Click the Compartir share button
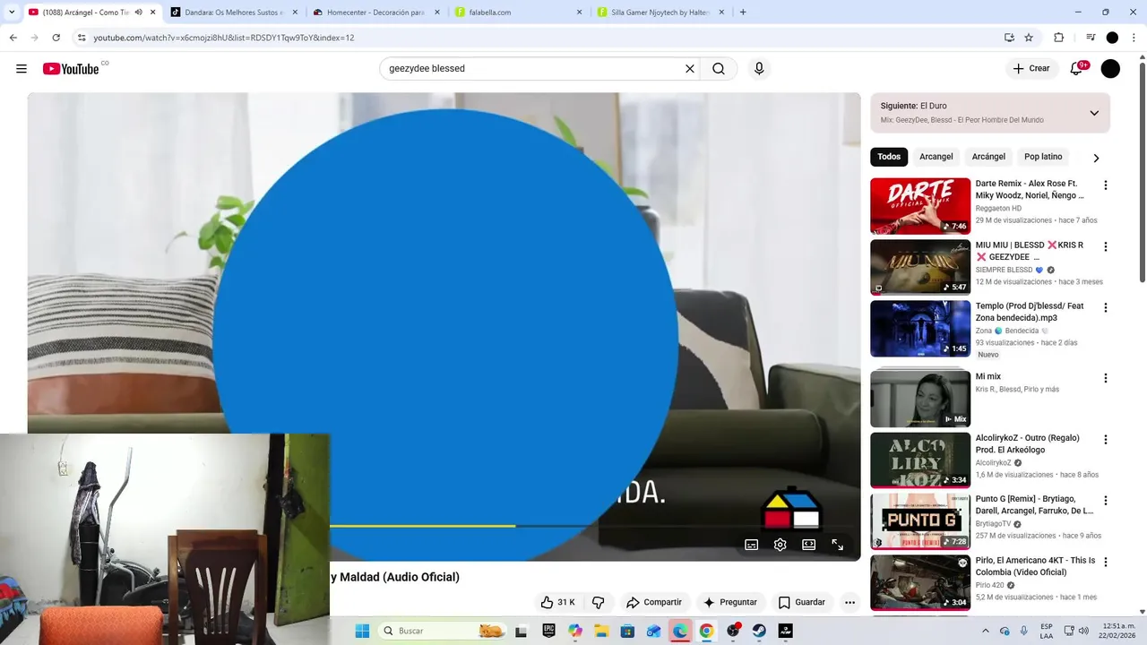 point(654,602)
